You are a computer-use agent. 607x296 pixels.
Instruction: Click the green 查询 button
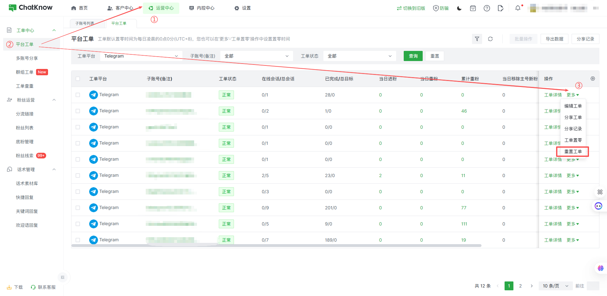(x=413, y=56)
